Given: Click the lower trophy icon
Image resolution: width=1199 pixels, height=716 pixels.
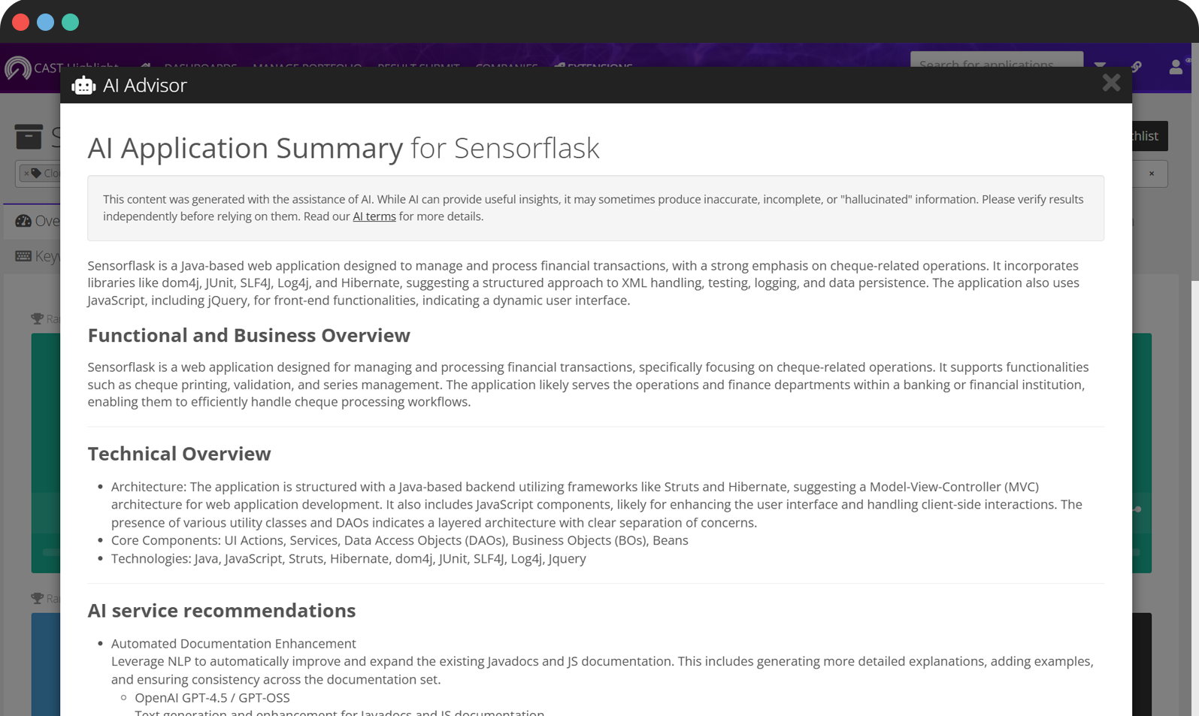Looking at the screenshot, I should click(37, 598).
